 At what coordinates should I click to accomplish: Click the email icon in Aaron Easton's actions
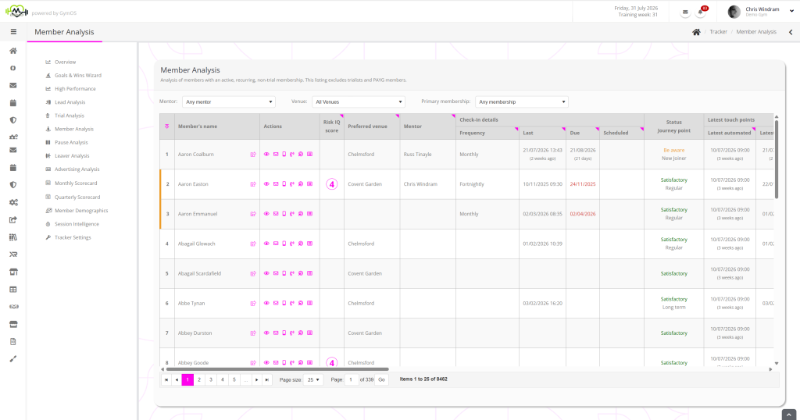coord(276,184)
